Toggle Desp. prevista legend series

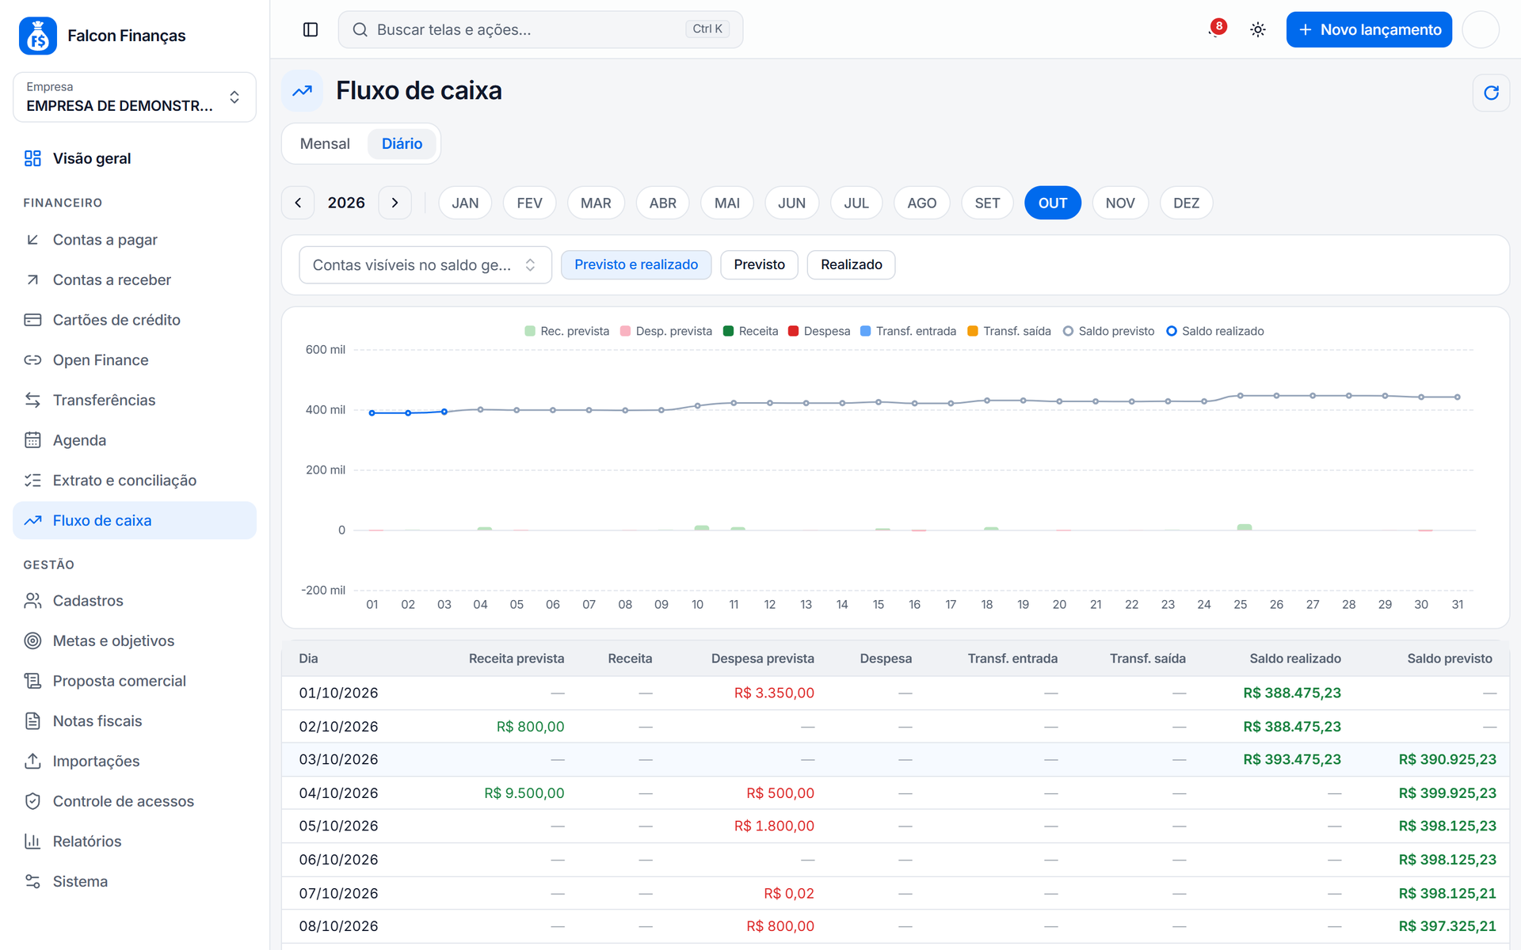pos(666,331)
